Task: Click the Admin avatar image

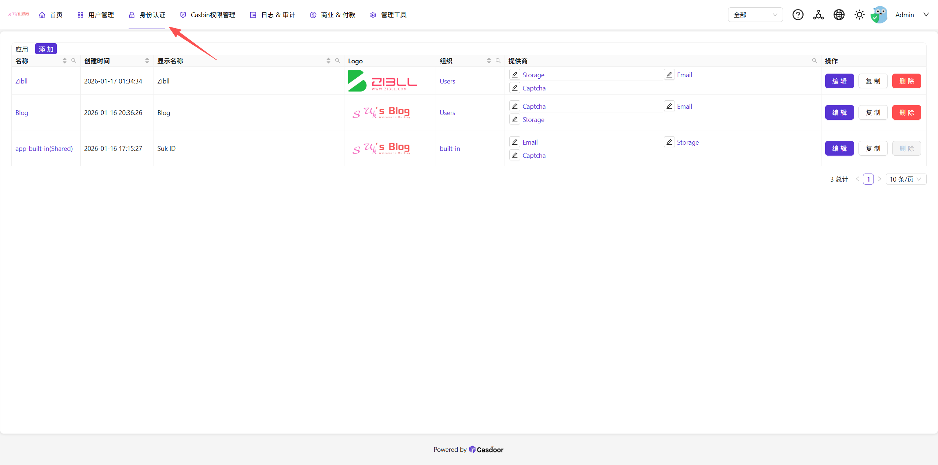Action: pos(879,15)
